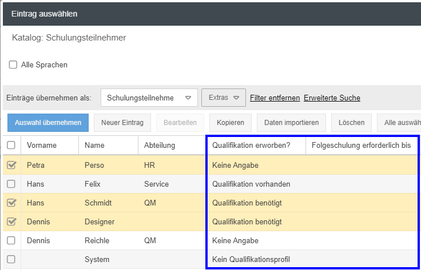
Task: Click the Neuer Eintrag button
Action: point(122,123)
